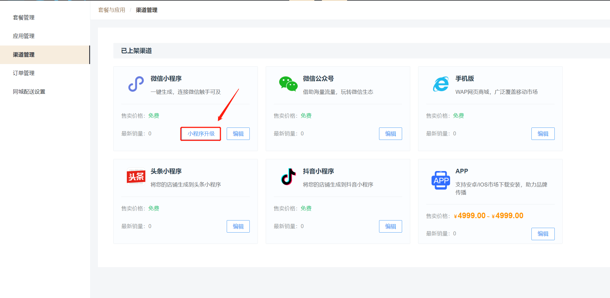This screenshot has height=298, width=610.
Task: Edit the 头条小程序 channel
Action: (238, 226)
